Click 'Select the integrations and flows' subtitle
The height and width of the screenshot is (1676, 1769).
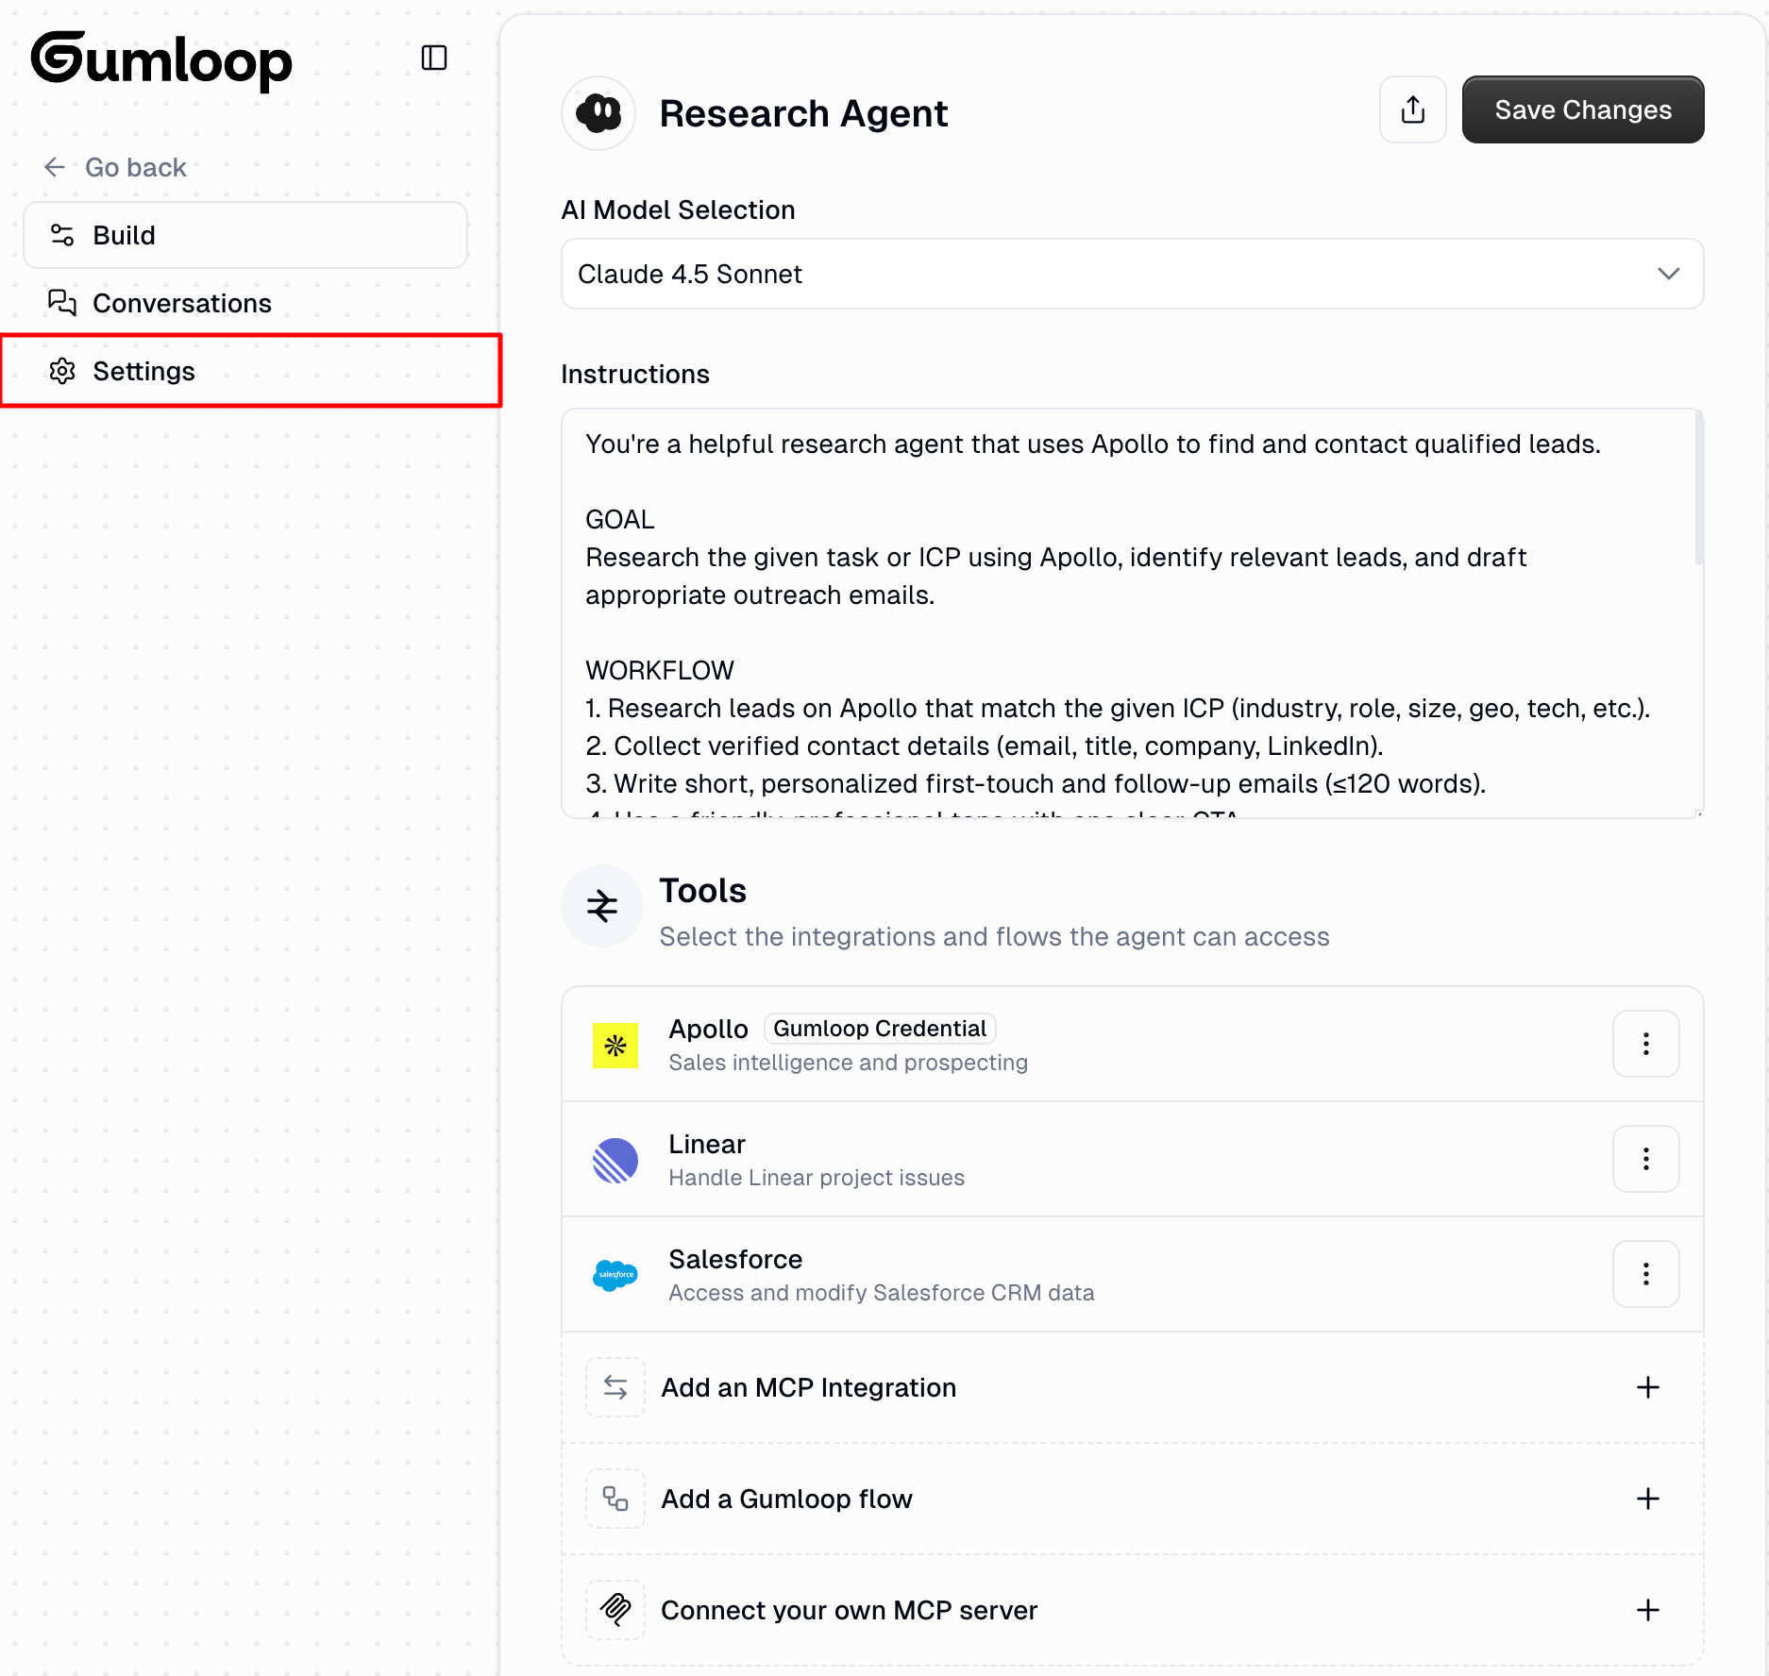click(x=994, y=936)
